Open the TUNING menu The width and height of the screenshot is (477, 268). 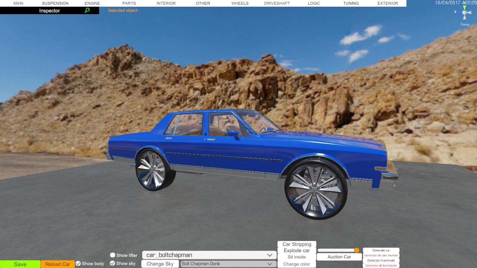pos(351,3)
